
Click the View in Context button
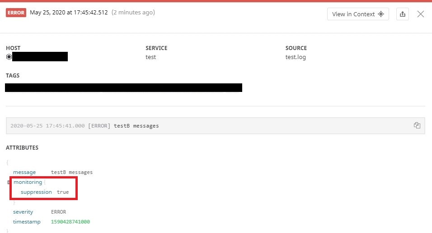358,14
